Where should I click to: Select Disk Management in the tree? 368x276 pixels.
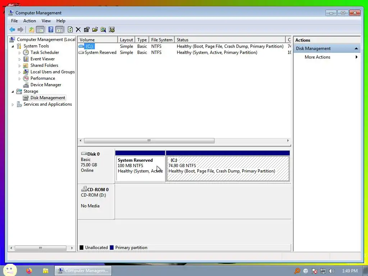[x=48, y=98]
